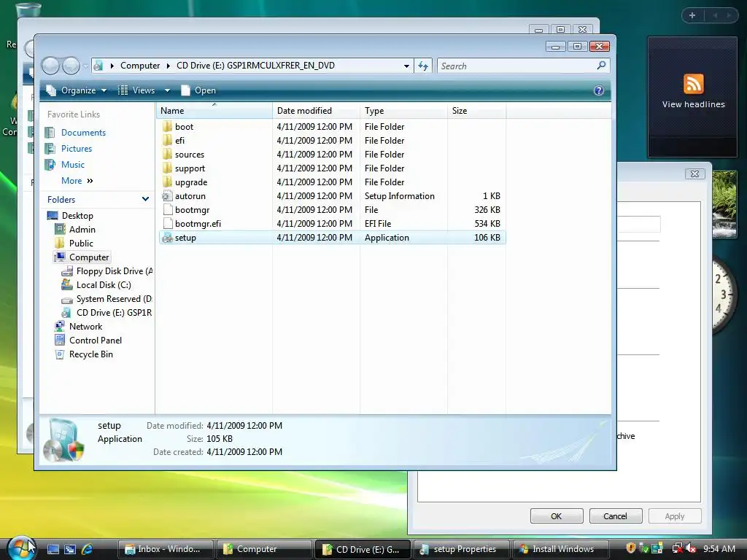Click the refresh button beside address bar

pyautogui.click(x=423, y=66)
